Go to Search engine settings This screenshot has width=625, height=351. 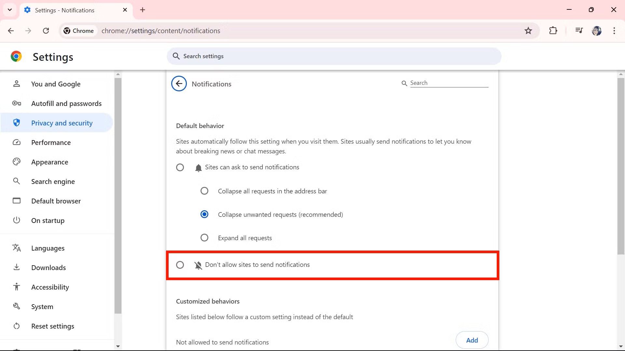53,182
